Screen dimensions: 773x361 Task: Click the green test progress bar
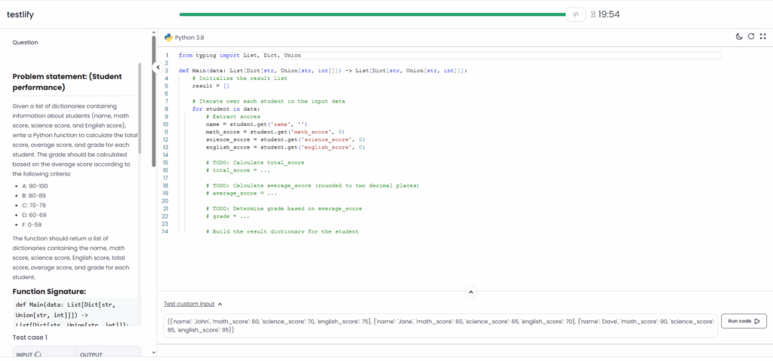[373, 14]
